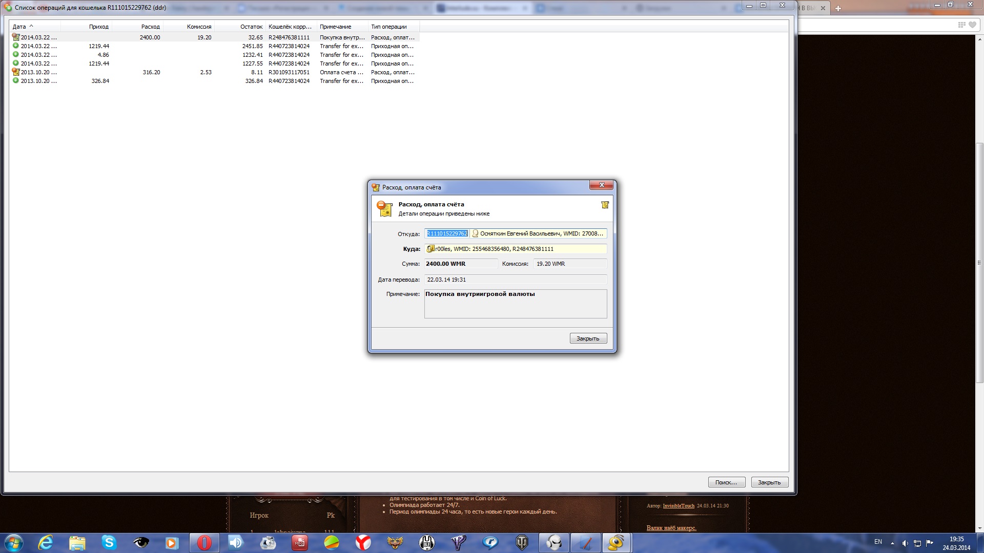Click the taskbar clock showing 19:35
Screen dimensions: 984x553
(956, 543)
